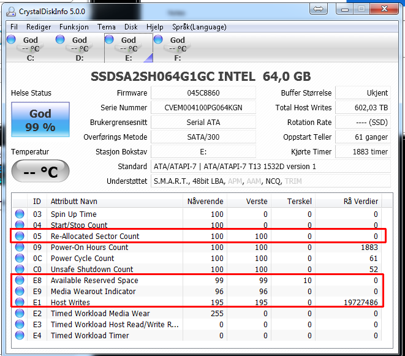Click the raw value 19727486
The image size is (405, 356).
pos(360,302)
